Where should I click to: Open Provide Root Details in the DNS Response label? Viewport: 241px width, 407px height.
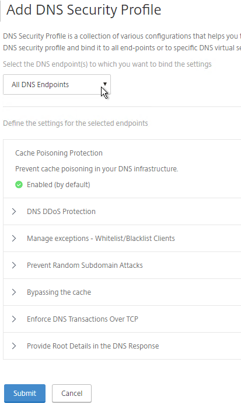click(x=93, y=346)
